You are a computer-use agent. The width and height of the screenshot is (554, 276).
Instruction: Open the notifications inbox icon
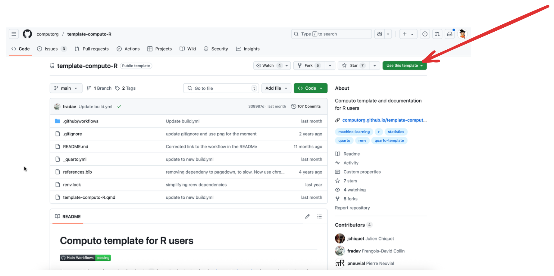450,34
